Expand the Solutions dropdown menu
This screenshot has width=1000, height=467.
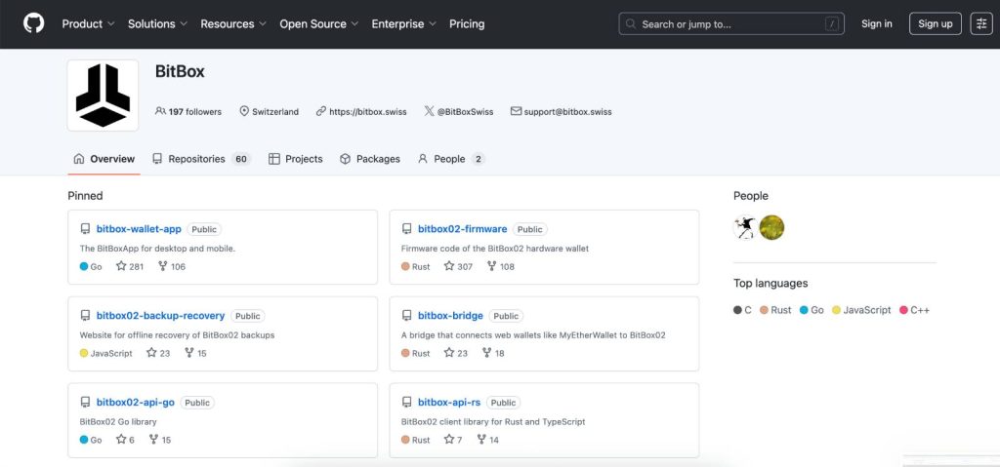click(x=157, y=23)
